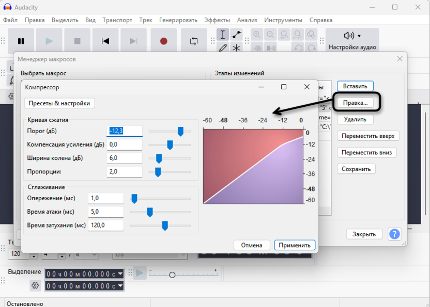This screenshot has width=430, height=307.
Task: Click Fit project to width icon
Action: pyautogui.click(x=298, y=35)
